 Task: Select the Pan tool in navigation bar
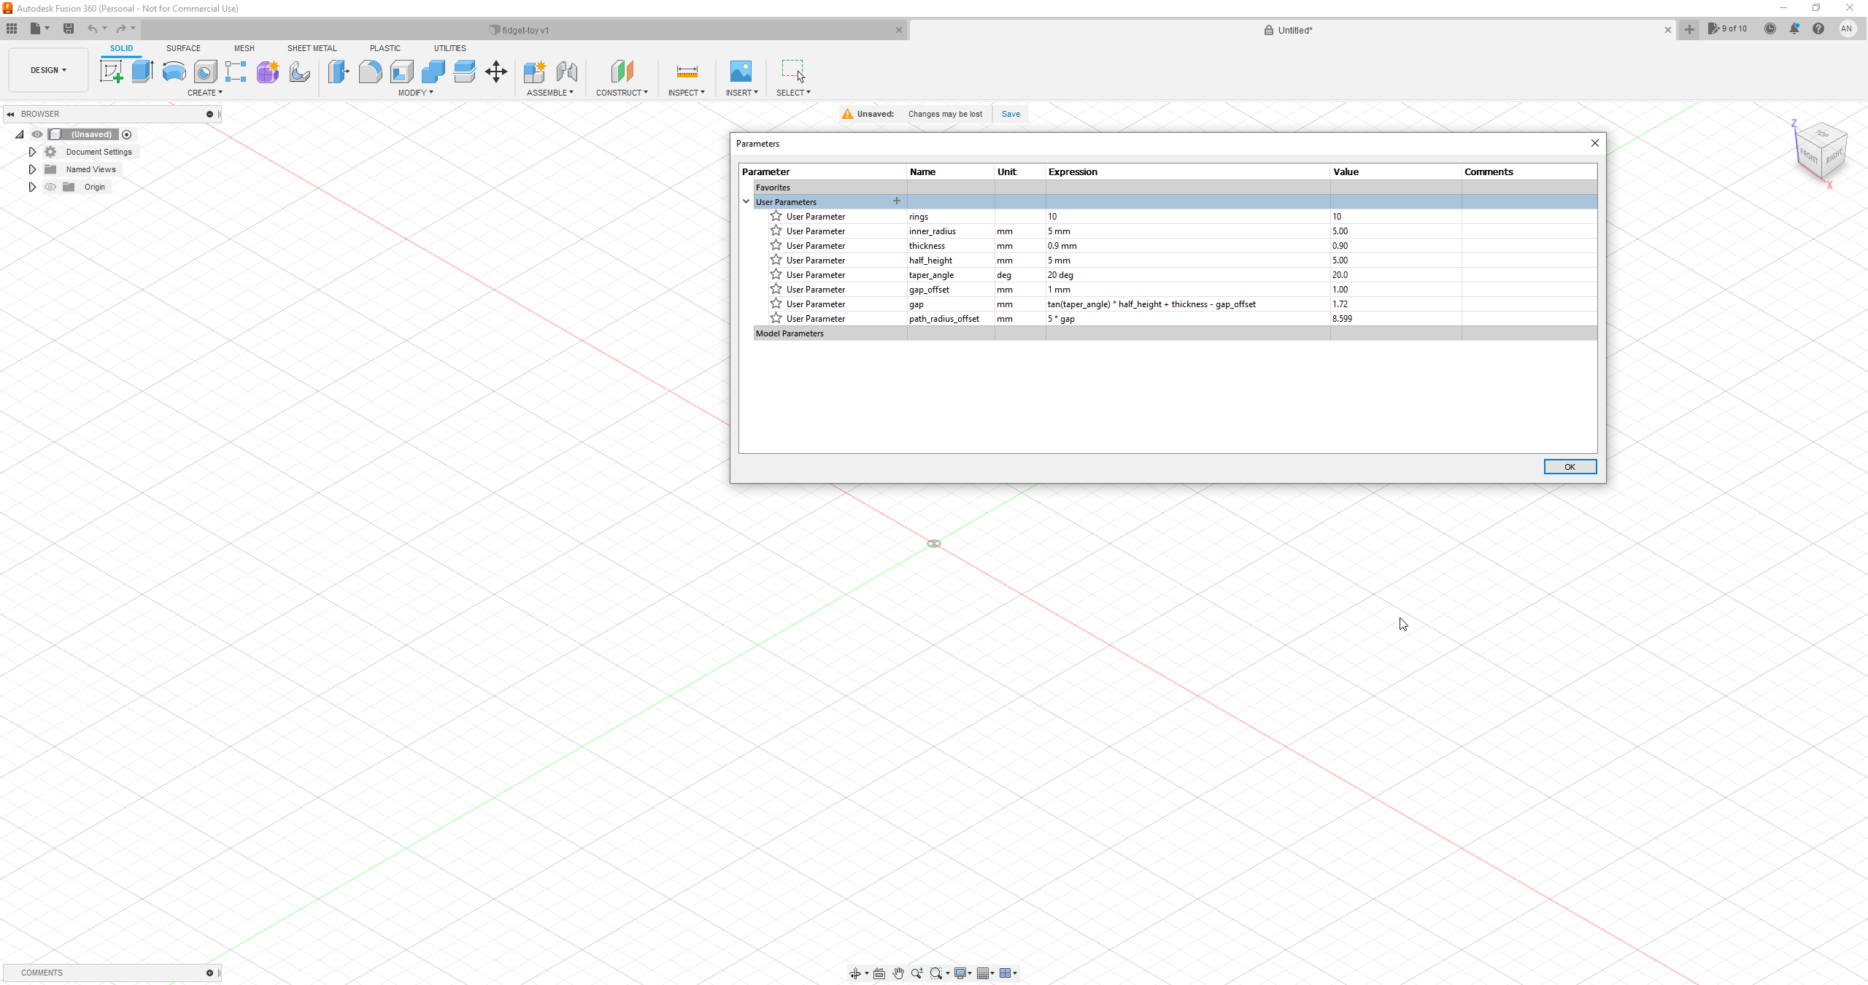[x=898, y=973]
